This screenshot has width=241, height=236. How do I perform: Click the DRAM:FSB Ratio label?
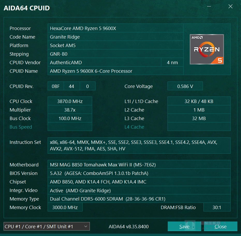[x=178, y=208]
